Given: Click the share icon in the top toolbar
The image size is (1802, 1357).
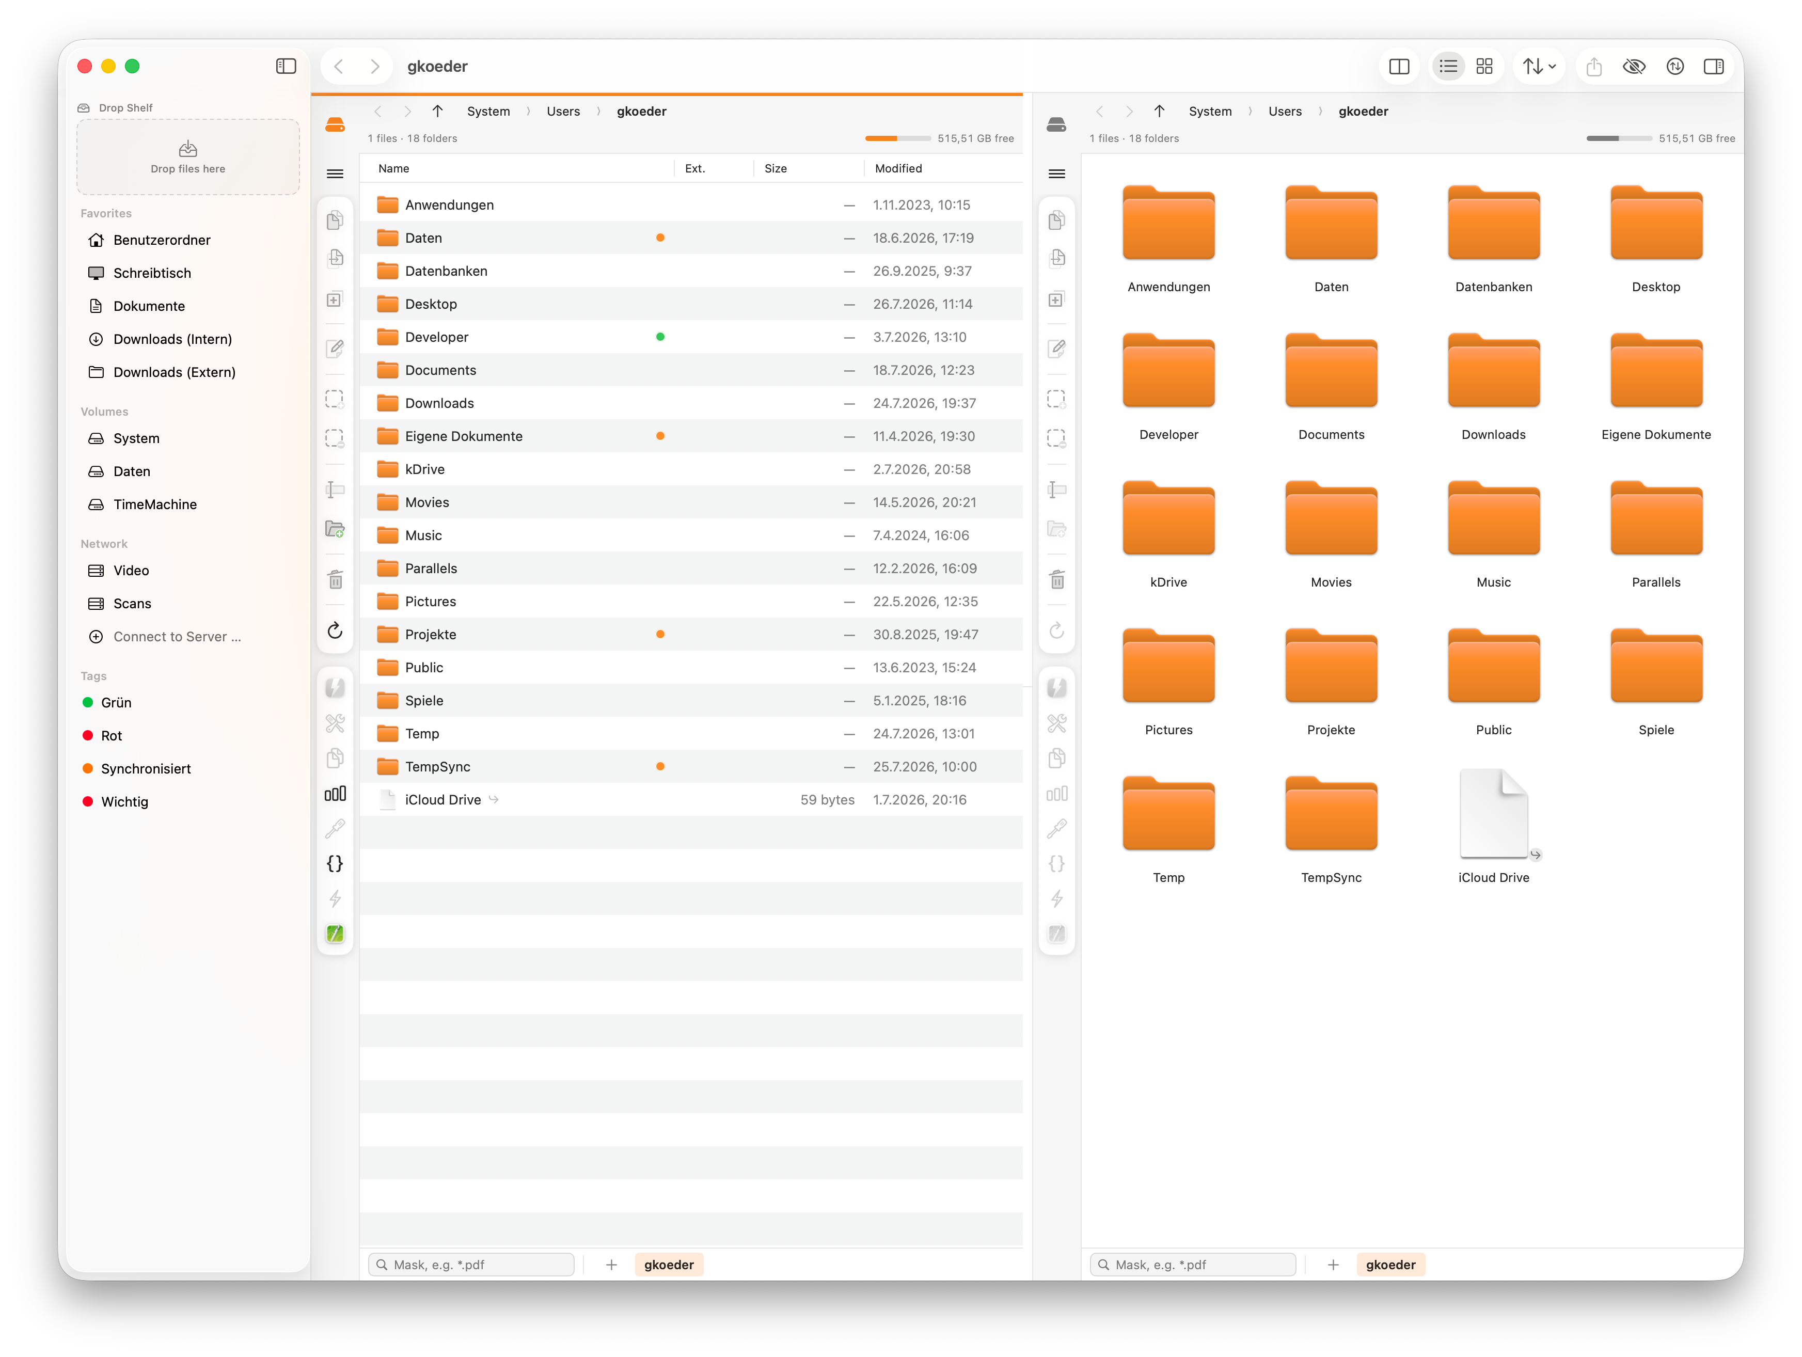Looking at the screenshot, I should (1593, 67).
